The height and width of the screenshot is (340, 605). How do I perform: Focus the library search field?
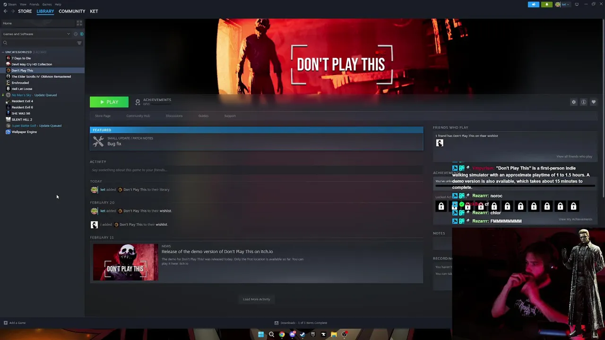click(x=39, y=43)
